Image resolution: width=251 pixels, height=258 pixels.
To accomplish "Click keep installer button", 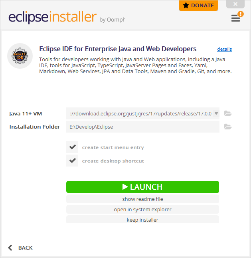I will click(x=143, y=220).
